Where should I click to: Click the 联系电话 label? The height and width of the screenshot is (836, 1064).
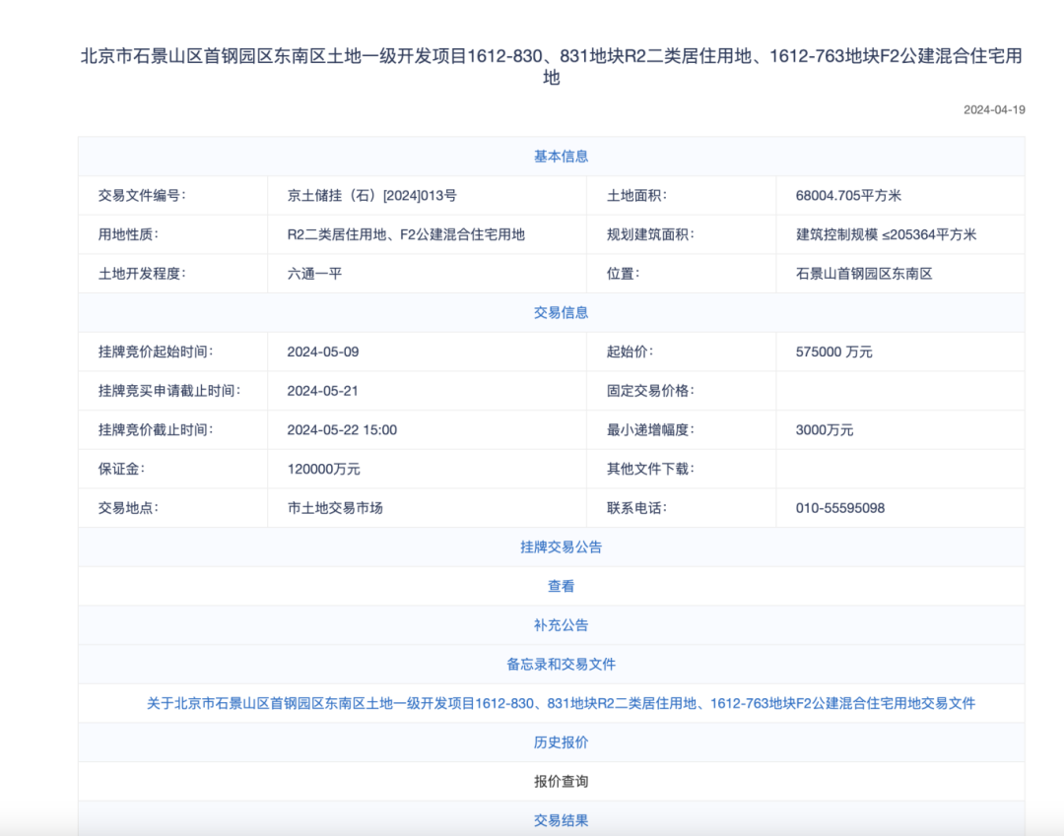point(636,508)
